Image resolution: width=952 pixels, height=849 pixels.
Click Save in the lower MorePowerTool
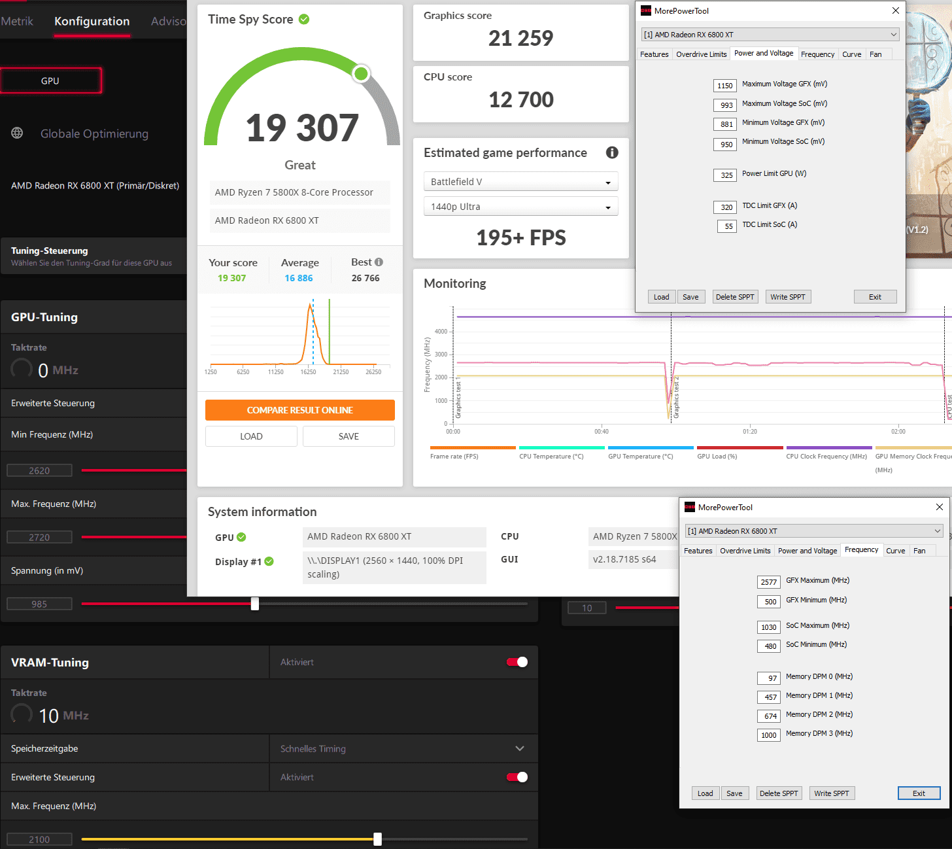(734, 793)
